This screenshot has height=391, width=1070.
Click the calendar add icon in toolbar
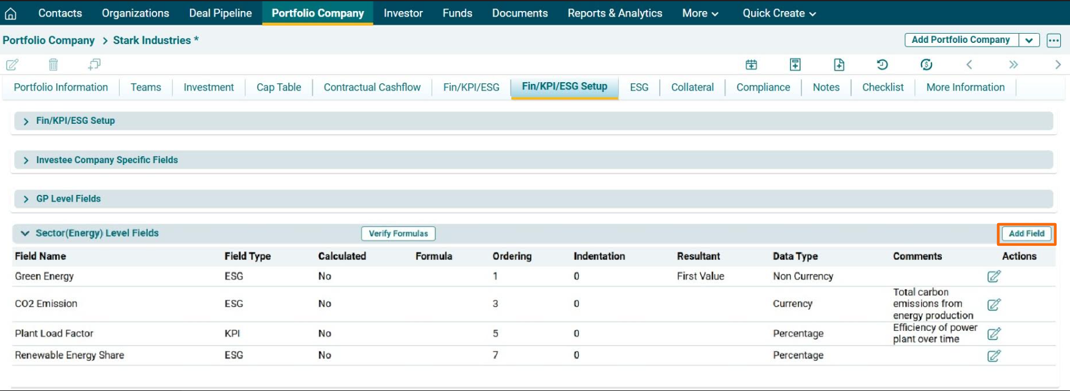click(751, 64)
